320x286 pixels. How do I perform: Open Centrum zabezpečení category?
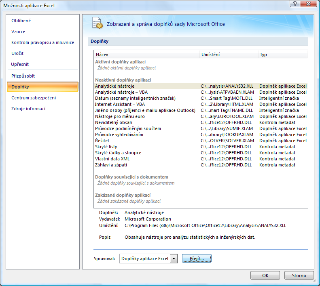pos(34,98)
